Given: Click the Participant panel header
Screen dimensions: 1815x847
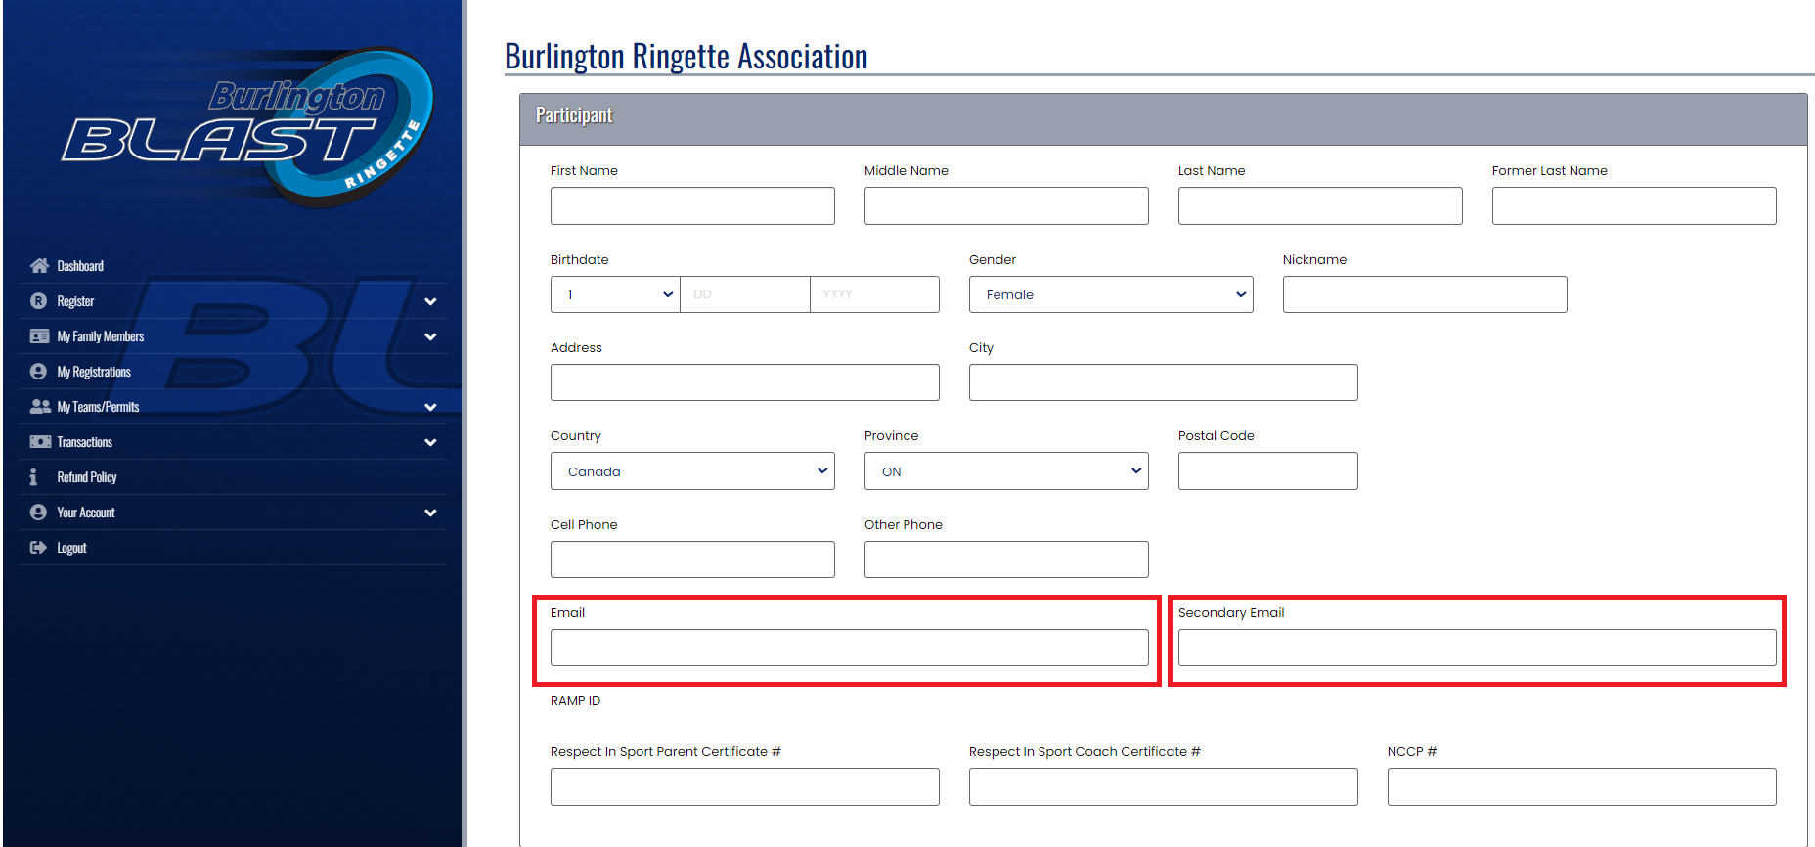Looking at the screenshot, I should (x=1164, y=119).
